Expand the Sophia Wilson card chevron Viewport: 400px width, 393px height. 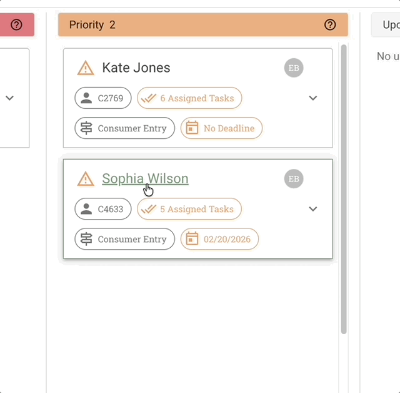313,209
